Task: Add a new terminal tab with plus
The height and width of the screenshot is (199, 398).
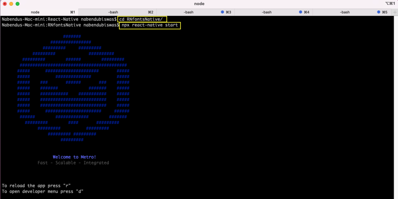Action: 395,12
